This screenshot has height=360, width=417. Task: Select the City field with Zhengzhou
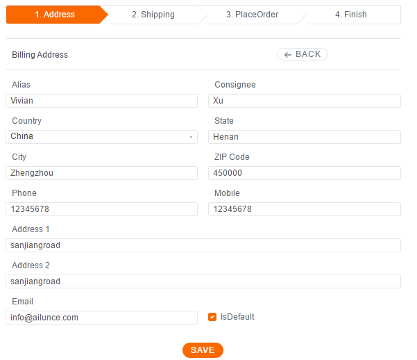coord(101,173)
